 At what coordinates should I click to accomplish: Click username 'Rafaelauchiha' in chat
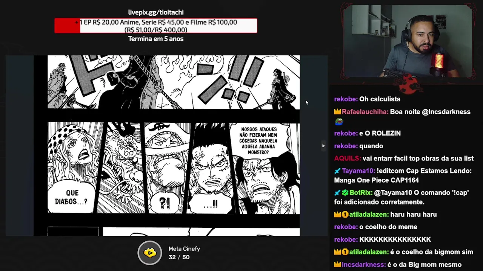point(365,112)
